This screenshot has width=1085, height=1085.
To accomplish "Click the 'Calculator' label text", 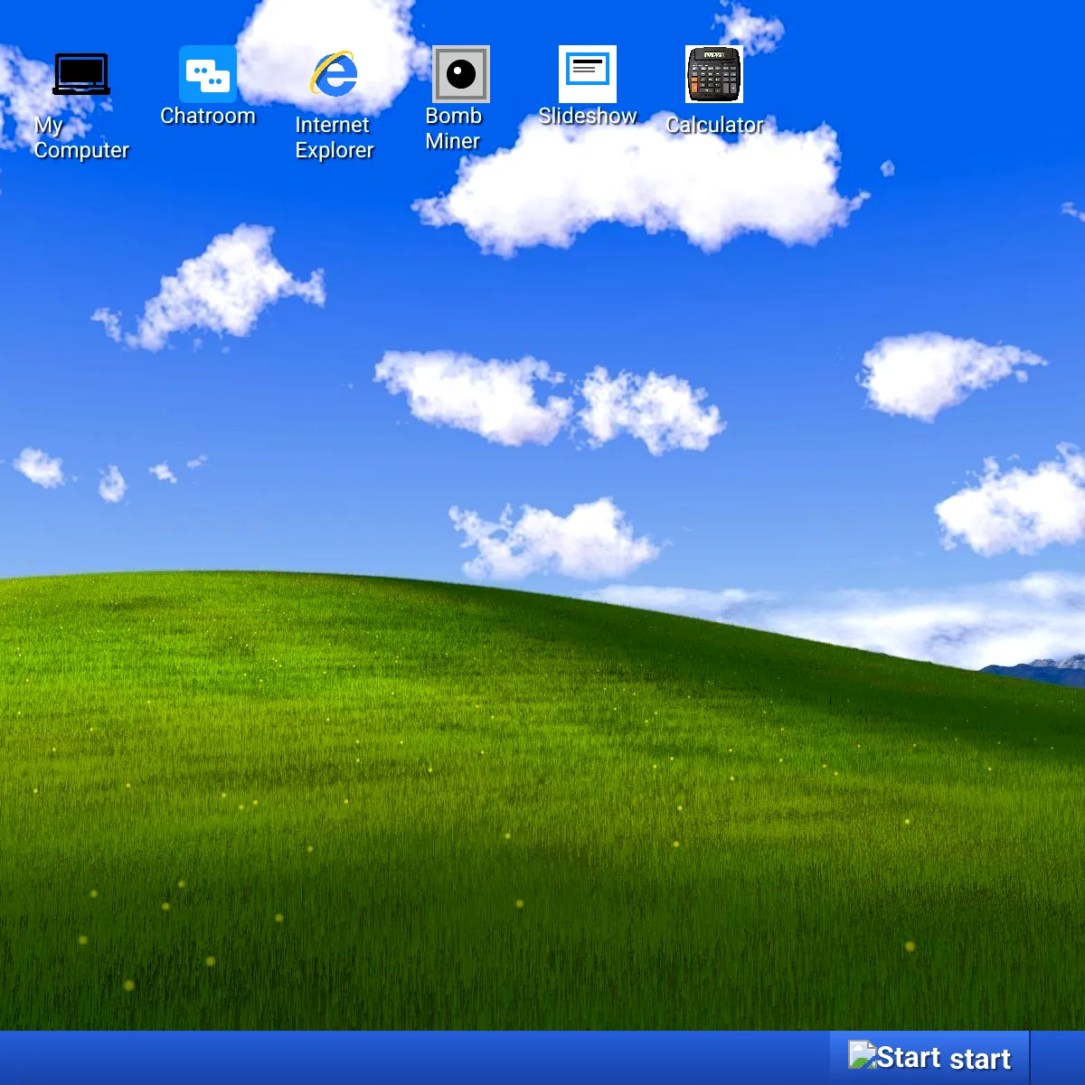I will click(x=714, y=126).
